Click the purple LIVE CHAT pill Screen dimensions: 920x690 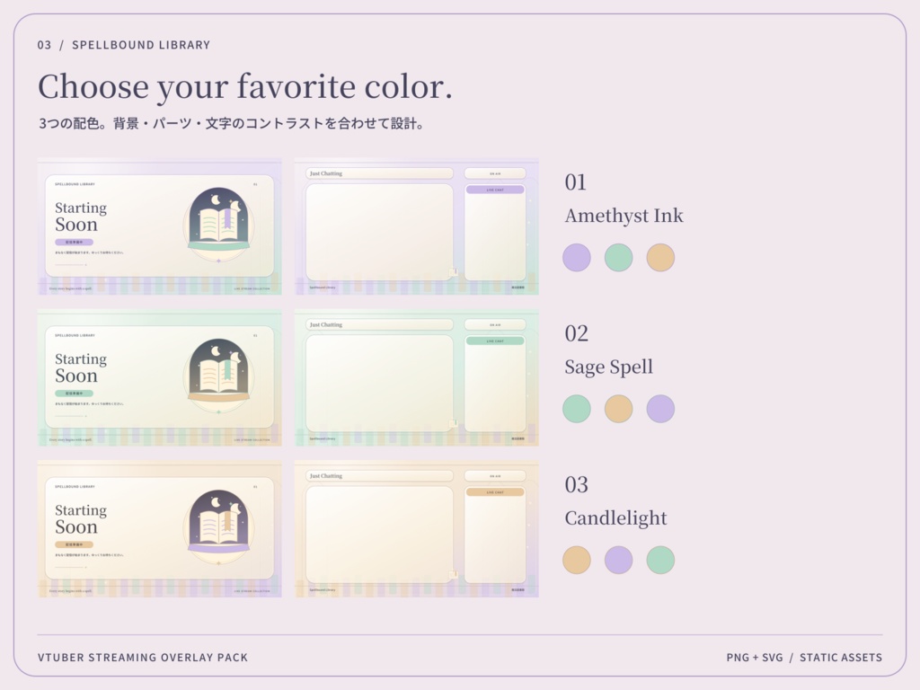point(495,190)
